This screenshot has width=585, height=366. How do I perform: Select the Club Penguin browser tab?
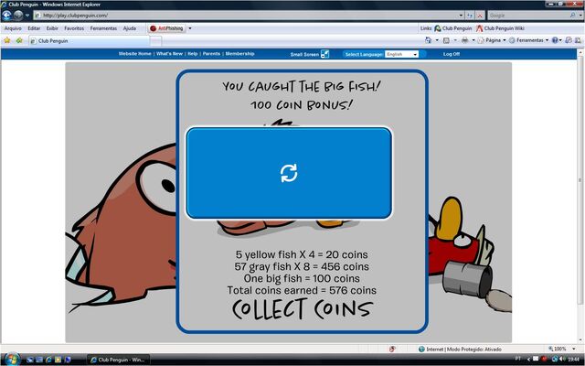[89, 40]
